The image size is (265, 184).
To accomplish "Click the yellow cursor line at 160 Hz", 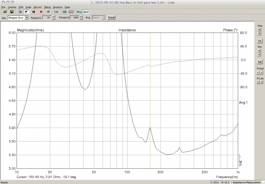I will (150, 100).
